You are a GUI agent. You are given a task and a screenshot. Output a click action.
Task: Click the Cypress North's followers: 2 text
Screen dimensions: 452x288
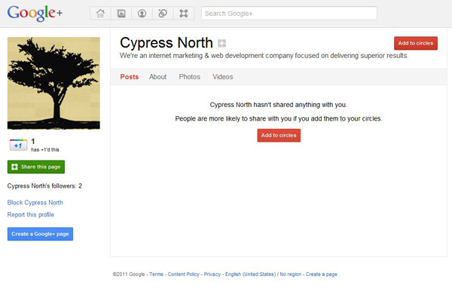coord(44,186)
